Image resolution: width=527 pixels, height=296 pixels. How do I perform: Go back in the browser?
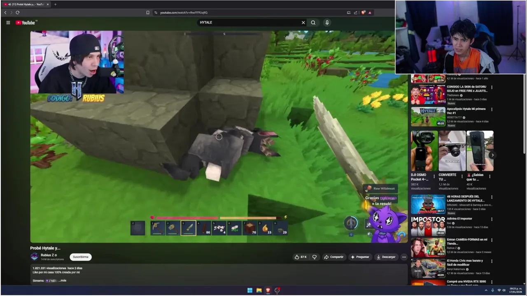(x=5, y=13)
